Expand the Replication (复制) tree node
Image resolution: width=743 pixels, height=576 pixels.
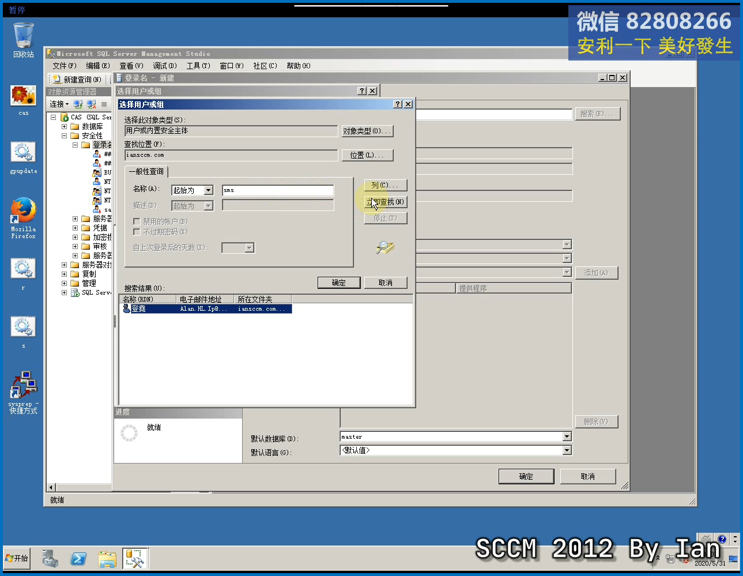[65, 274]
